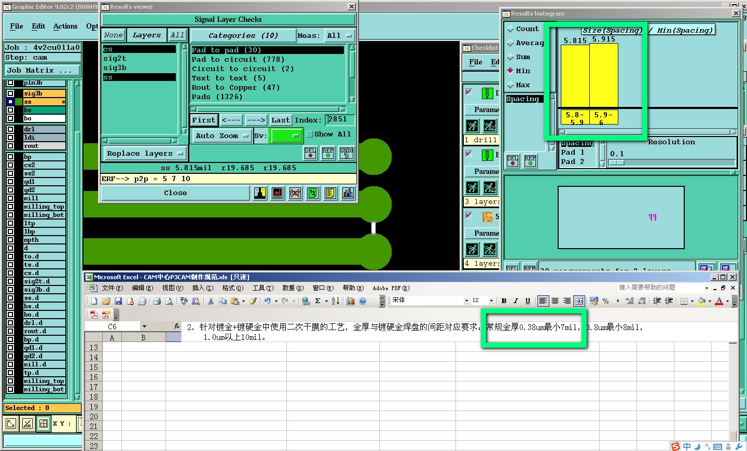
Task: Click the crossed-out REF icon
Action: point(295,193)
